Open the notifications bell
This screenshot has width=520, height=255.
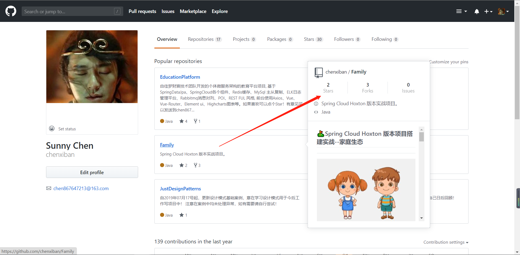click(x=477, y=11)
